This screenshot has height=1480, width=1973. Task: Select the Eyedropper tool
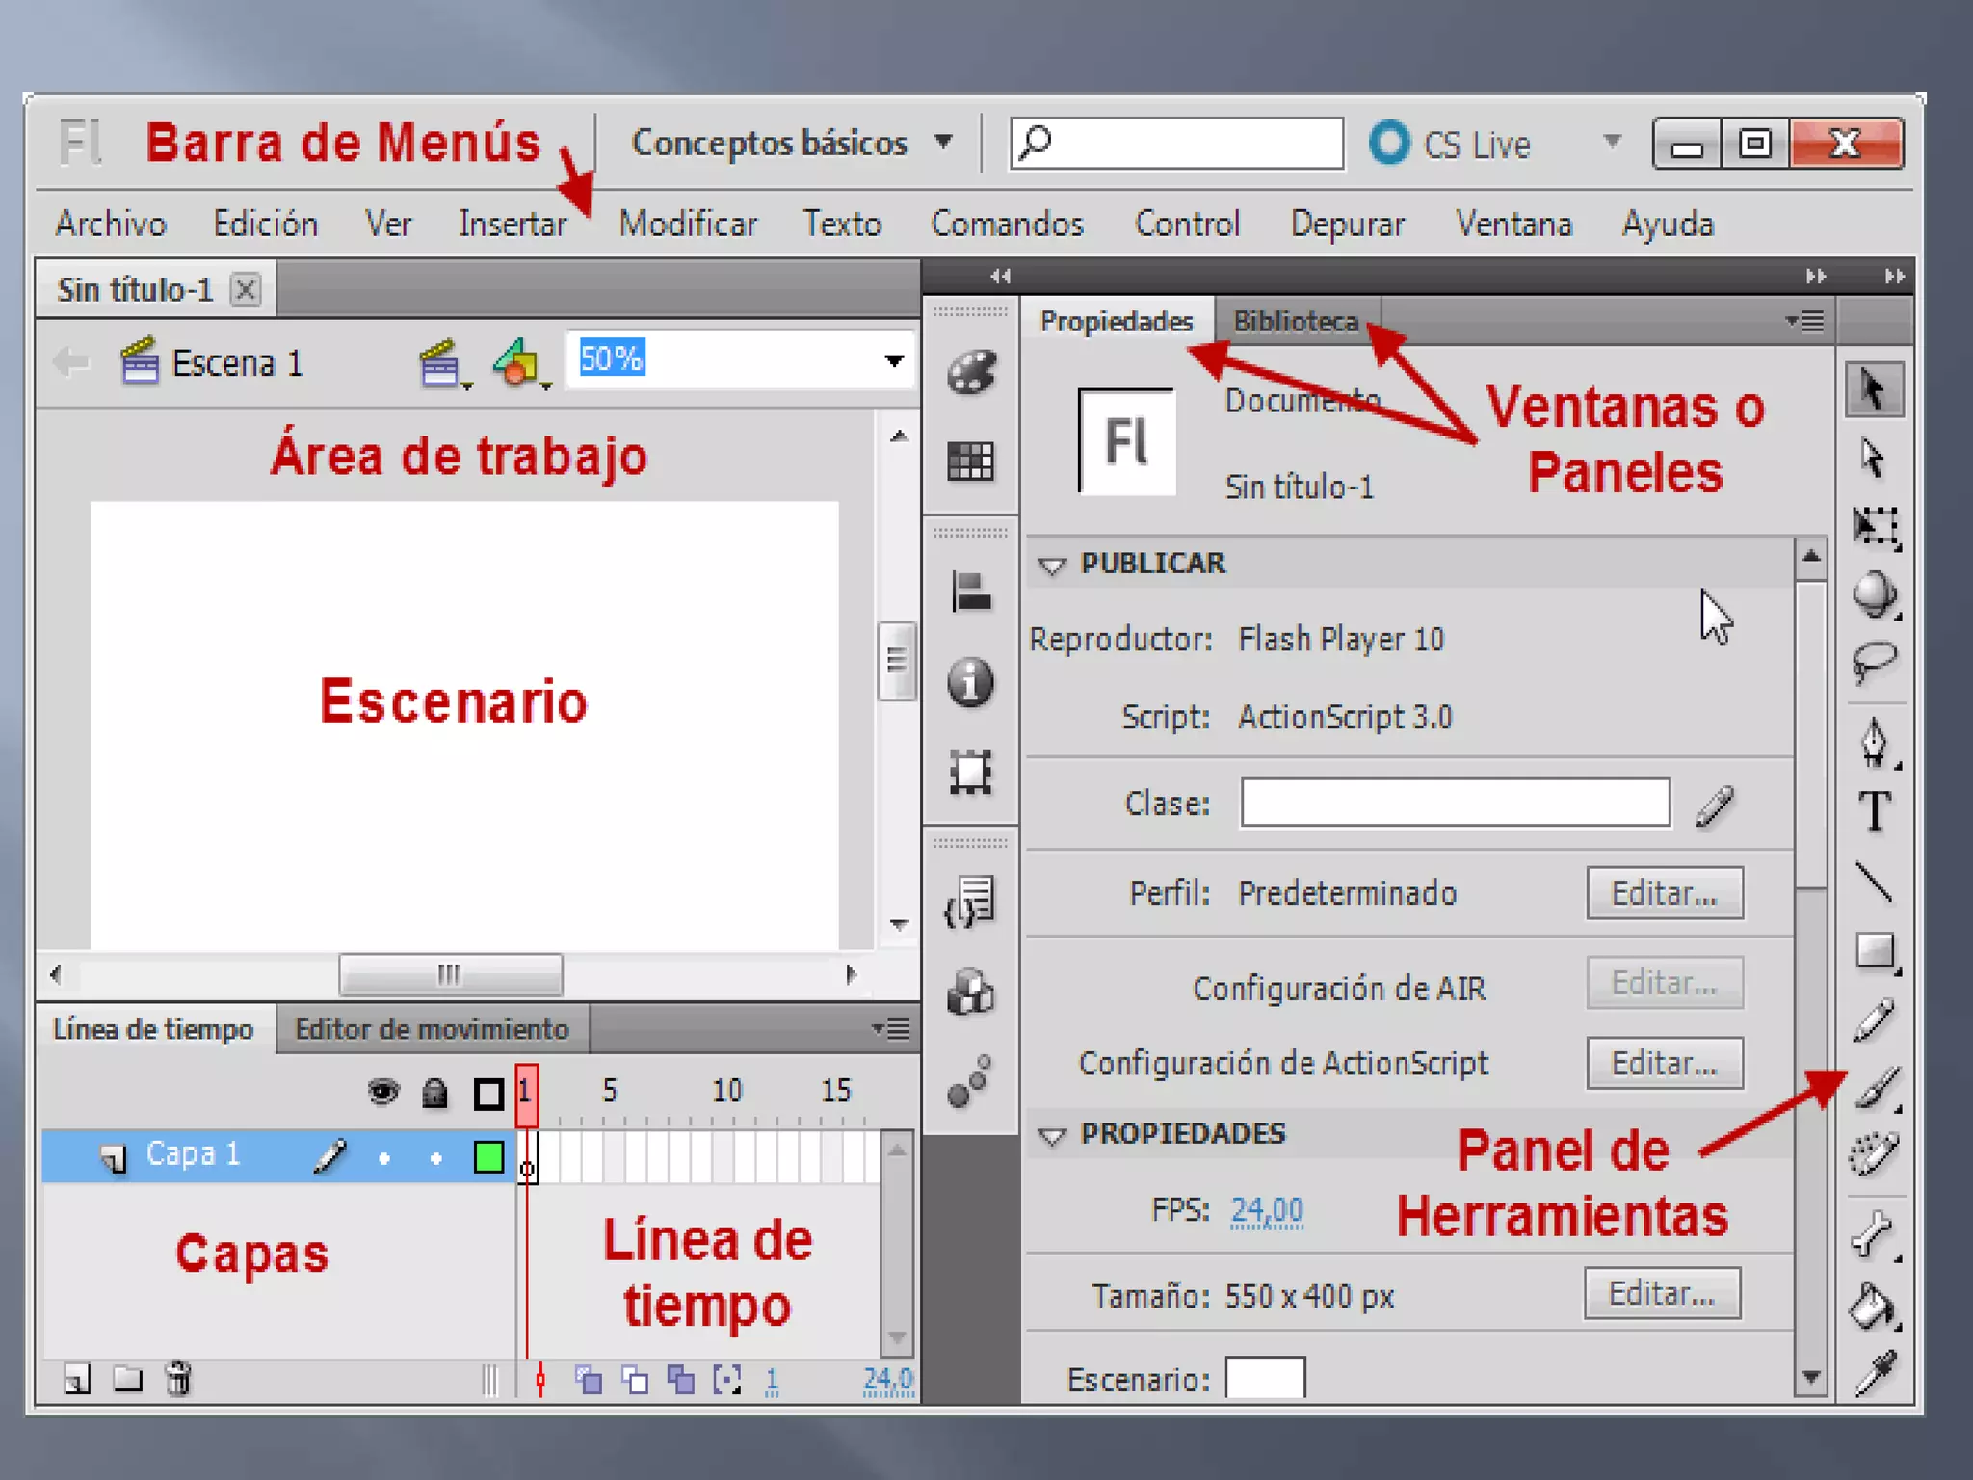[1876, 1374]
